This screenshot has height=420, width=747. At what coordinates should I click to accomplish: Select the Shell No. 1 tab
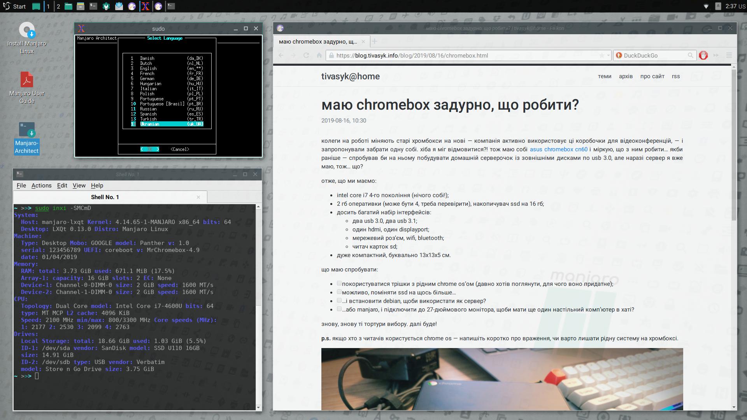click(105, 197)
